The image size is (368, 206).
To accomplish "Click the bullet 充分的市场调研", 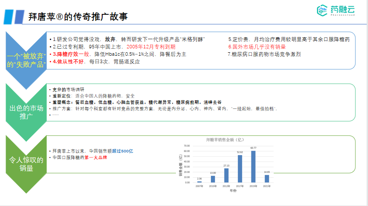I will (67, 90).
